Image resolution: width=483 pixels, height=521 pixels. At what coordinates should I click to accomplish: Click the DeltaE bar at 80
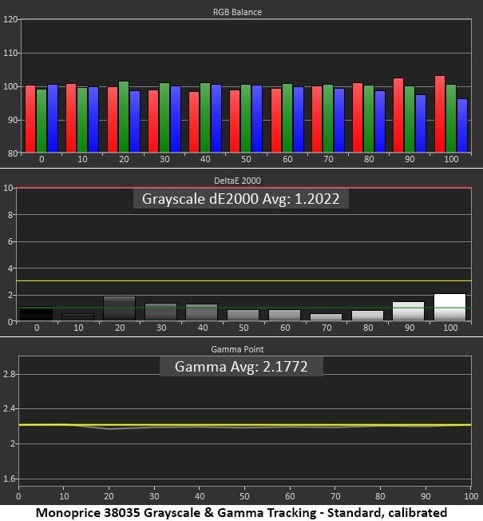pos(367,316)
